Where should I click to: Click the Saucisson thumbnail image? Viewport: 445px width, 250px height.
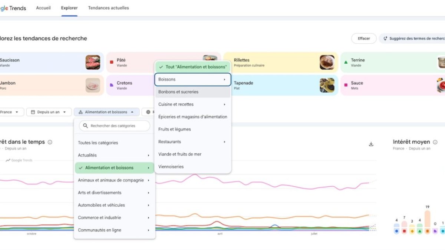pos(93,62)
